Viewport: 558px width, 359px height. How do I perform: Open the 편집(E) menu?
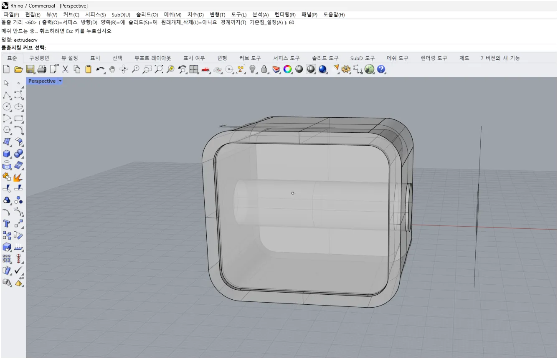33,15
